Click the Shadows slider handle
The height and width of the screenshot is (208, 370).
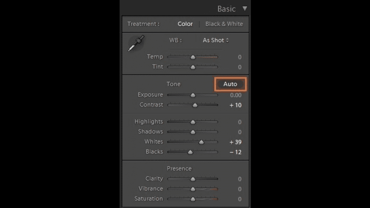tap(193, 132)
